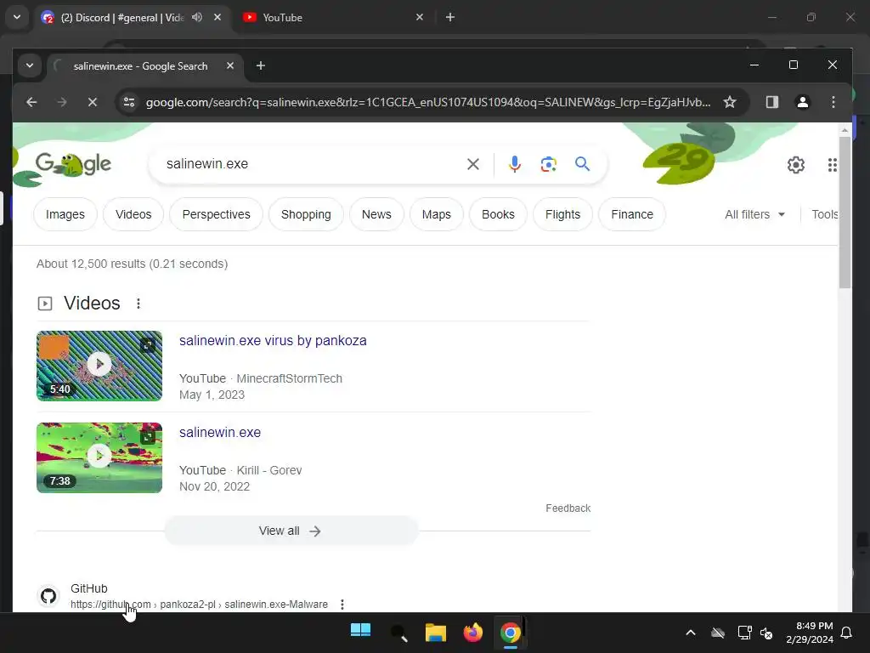This screenshot has height=653, width=870.
Task: Click the Chrome icon in the taskbar
Action: click(511, 633)
